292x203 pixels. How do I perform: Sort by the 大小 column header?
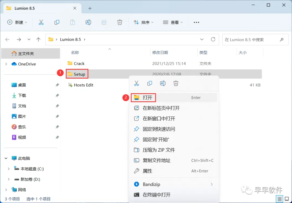tap(243, 53)
